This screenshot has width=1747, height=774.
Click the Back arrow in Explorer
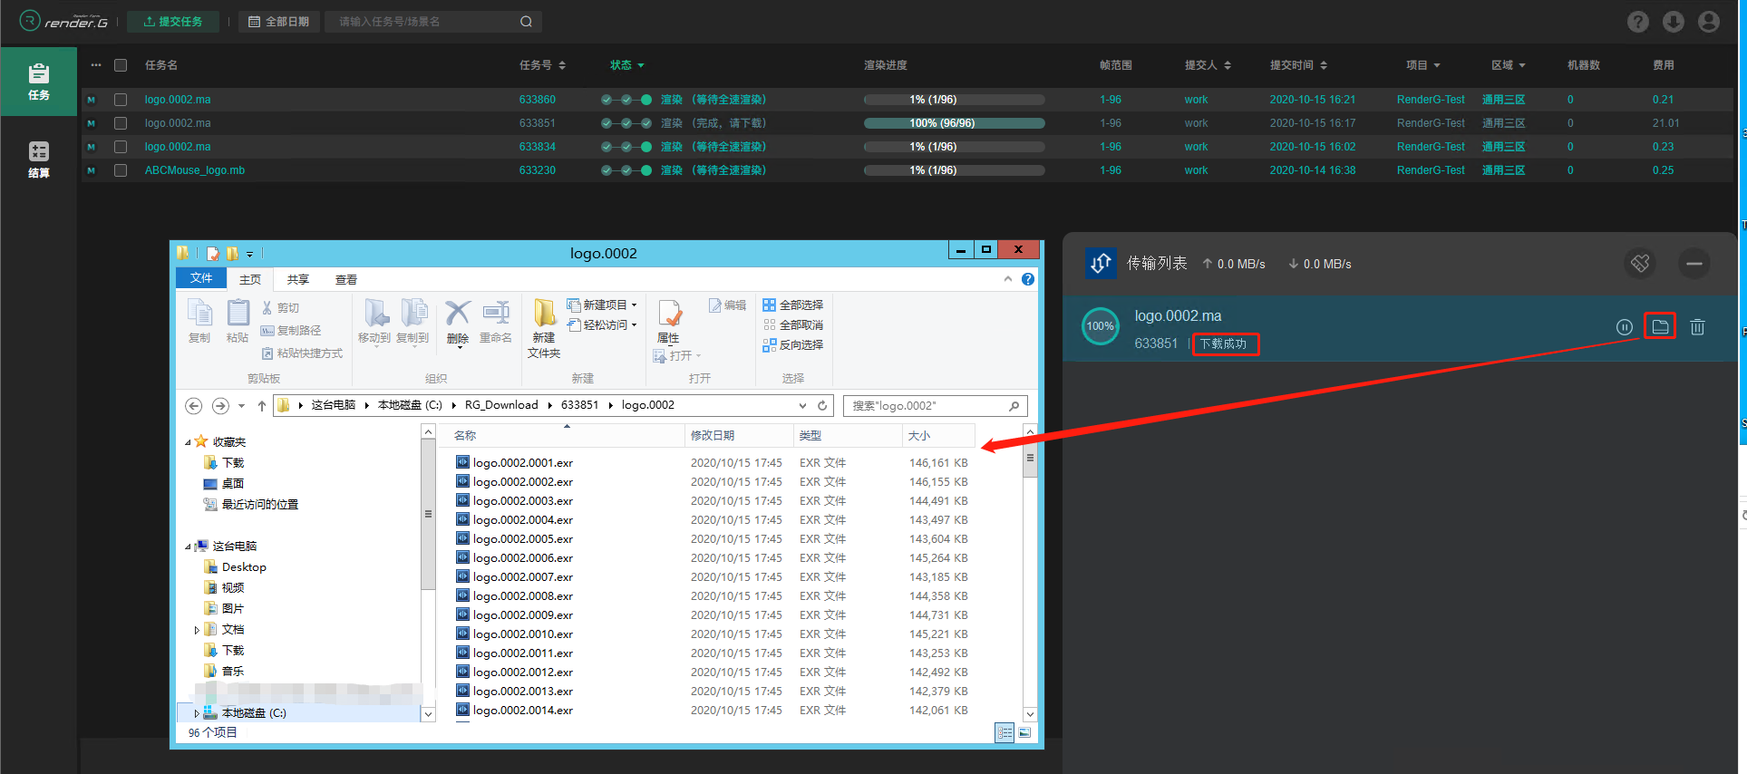(193, 405)
